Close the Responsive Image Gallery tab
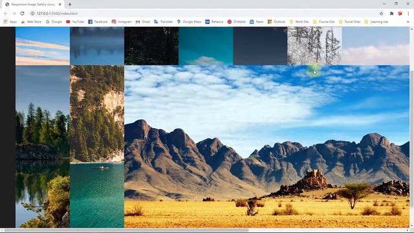414x233 pixels. [60, 5]
